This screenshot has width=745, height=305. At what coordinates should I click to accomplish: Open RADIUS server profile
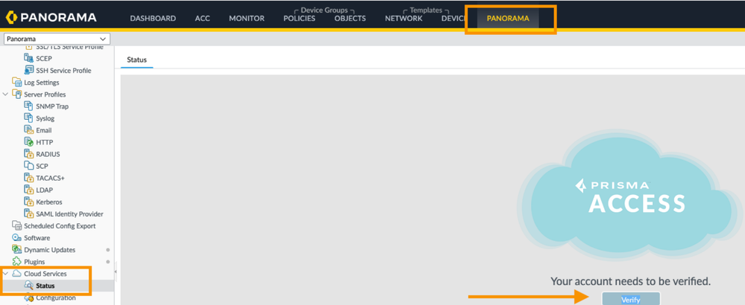point(48,154)
